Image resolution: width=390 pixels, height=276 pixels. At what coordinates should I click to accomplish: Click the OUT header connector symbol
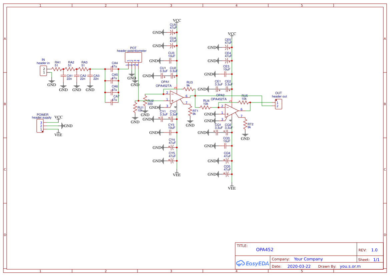point(279,103)
